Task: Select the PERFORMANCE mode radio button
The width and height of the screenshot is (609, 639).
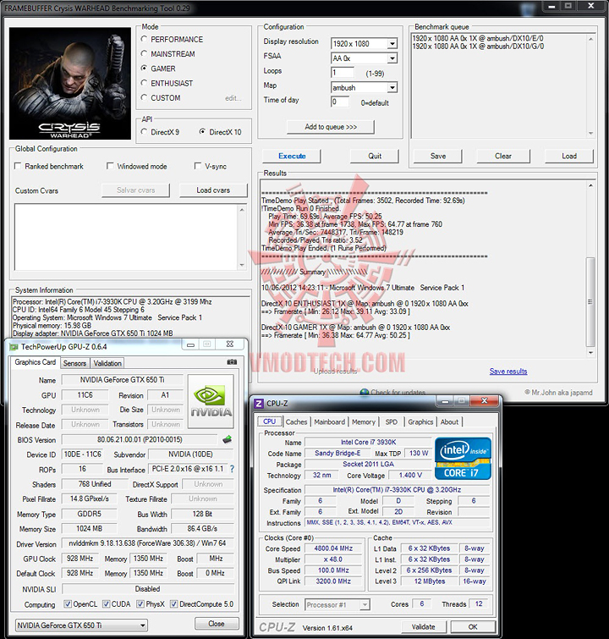Action: 144,39
